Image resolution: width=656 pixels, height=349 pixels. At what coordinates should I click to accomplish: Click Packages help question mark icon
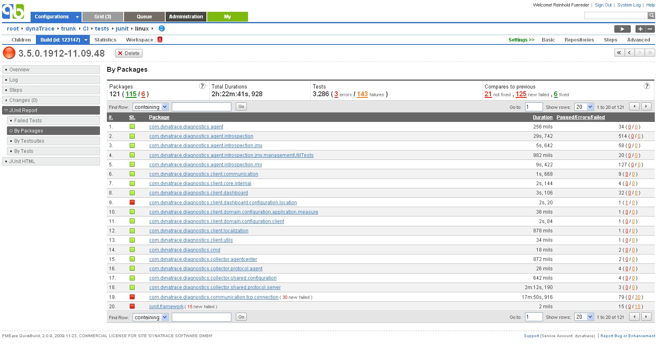click(202, 86)
